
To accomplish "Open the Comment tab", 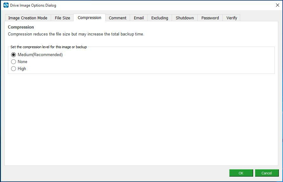I will coord(117,18).
